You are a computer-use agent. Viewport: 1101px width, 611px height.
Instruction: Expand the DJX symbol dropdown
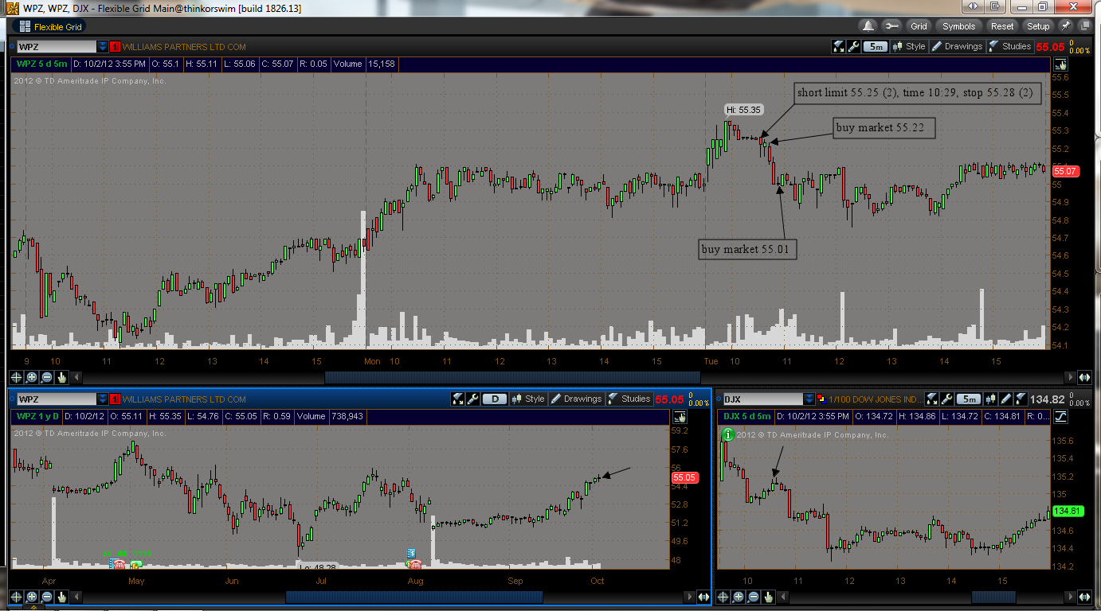810,399
